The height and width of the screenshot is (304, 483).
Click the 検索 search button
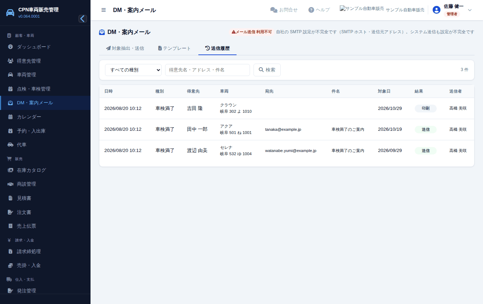point(267,70)
